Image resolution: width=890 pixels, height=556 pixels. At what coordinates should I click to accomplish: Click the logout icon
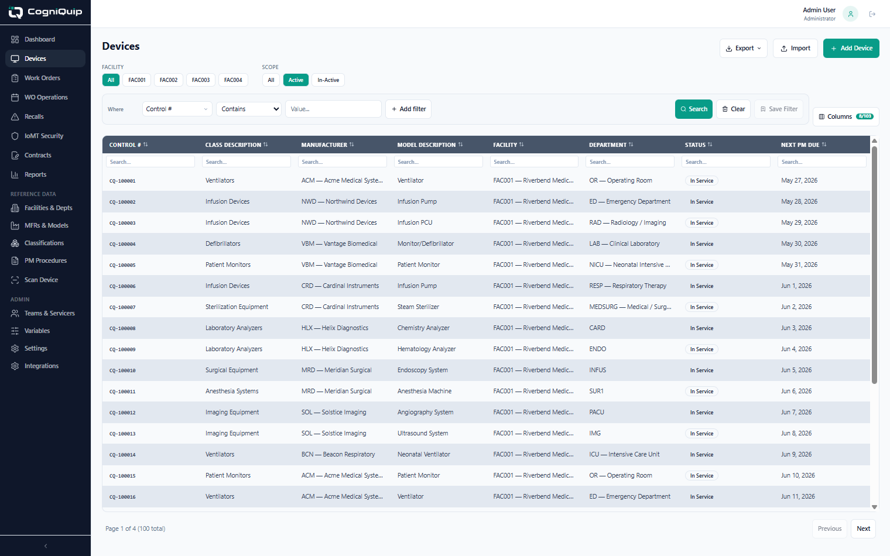click(872, 14)
